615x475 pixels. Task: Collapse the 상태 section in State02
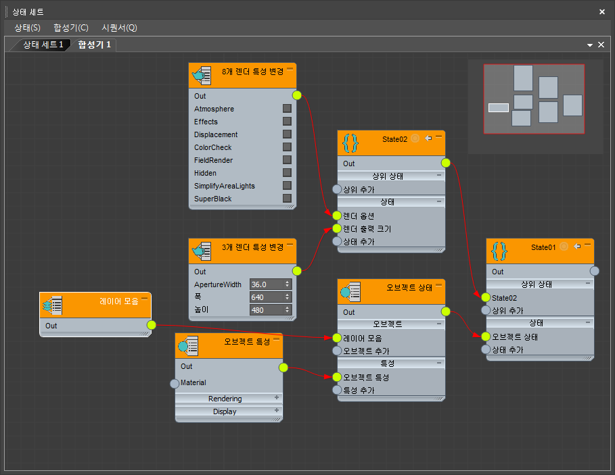[439, 201]
